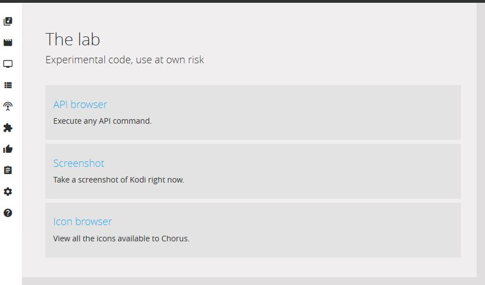Click the grey footer bar below cards
485x285 pixels.
pyautogui.click(x=249, y=281)
